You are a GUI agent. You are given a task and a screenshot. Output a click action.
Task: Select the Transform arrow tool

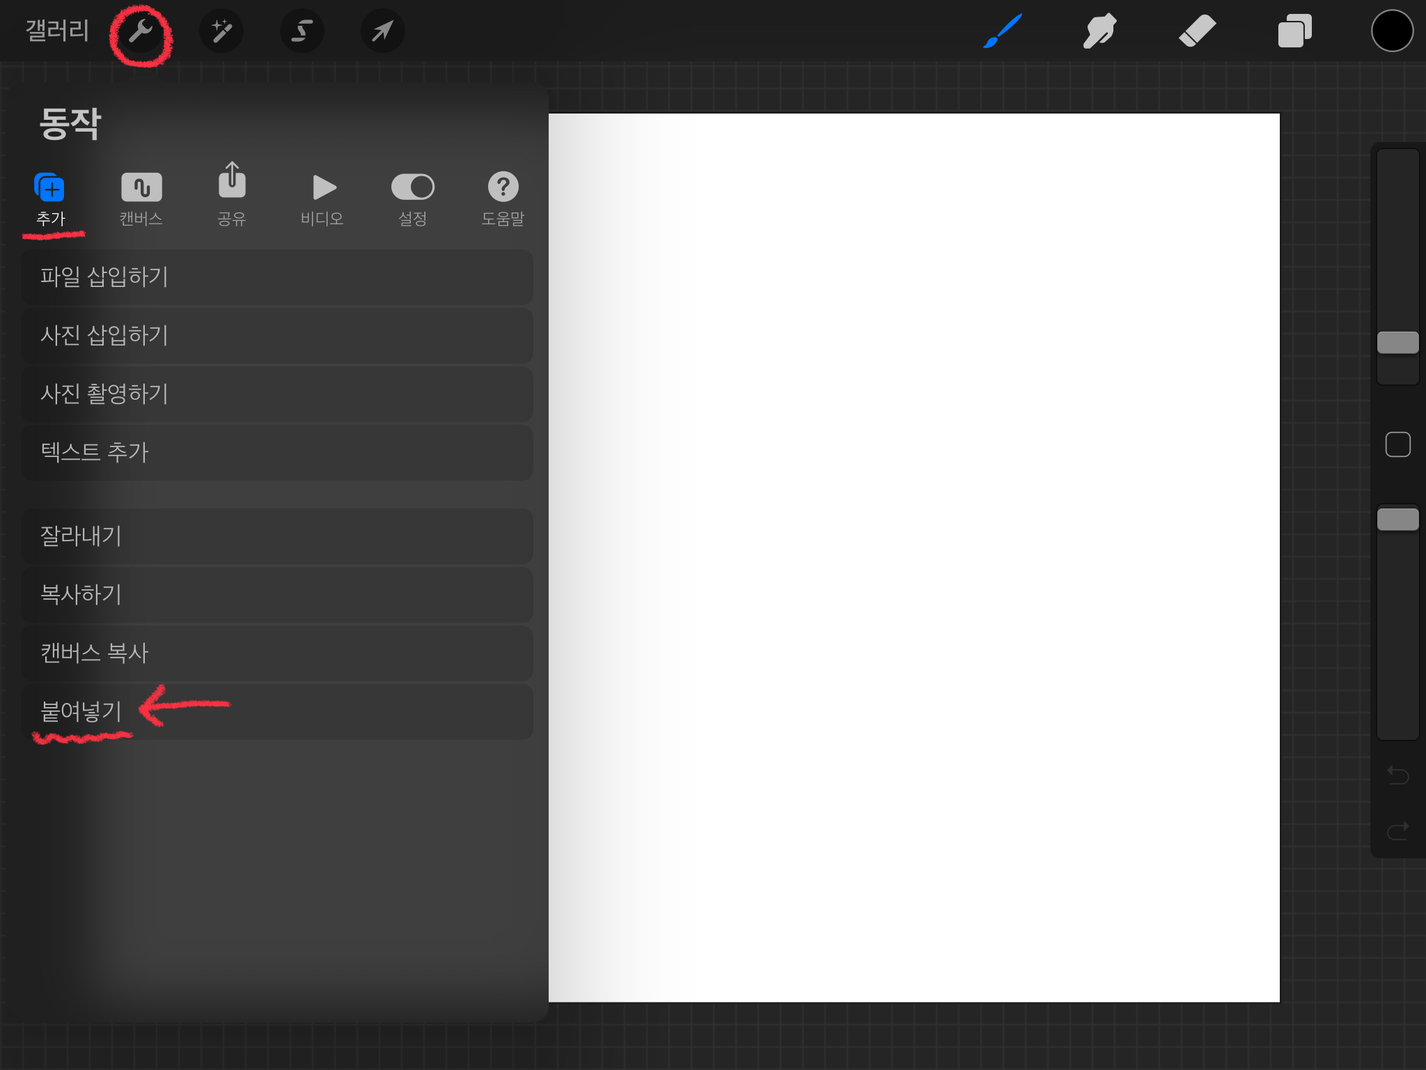pos(382,31)
